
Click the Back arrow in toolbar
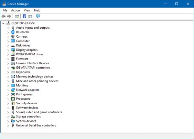[x=4, y=16]
